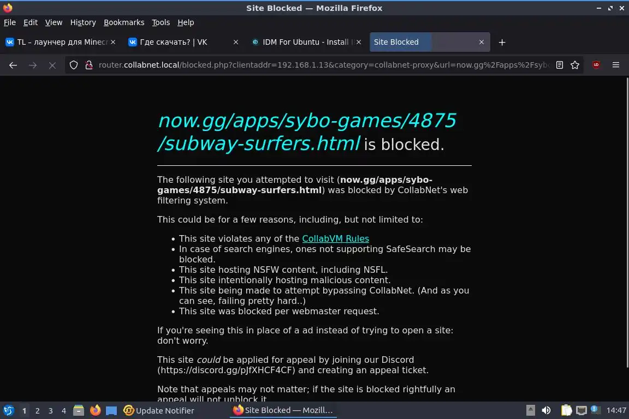The image size is (629, 419).
Task: Go back to the previous page
Action: [x=13, y=65]
